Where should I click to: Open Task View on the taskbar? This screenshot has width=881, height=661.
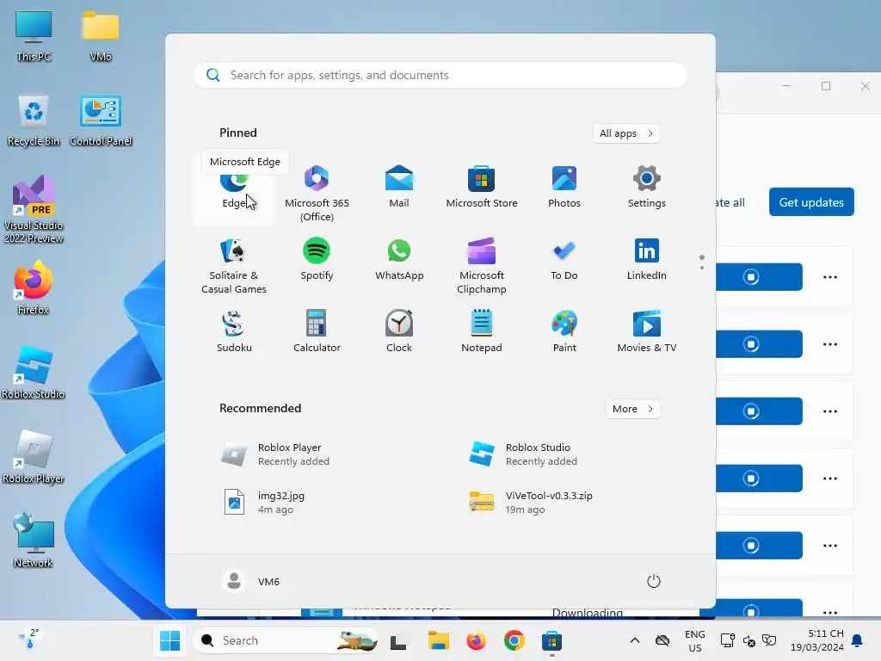398,640
